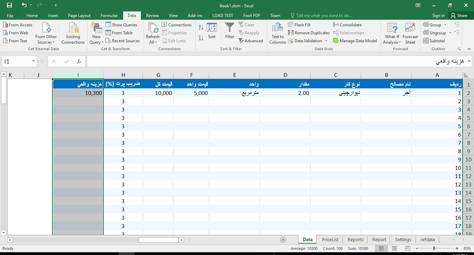Screen dimensions: 474x255
Task: Open the File menu
Action: 10,16
